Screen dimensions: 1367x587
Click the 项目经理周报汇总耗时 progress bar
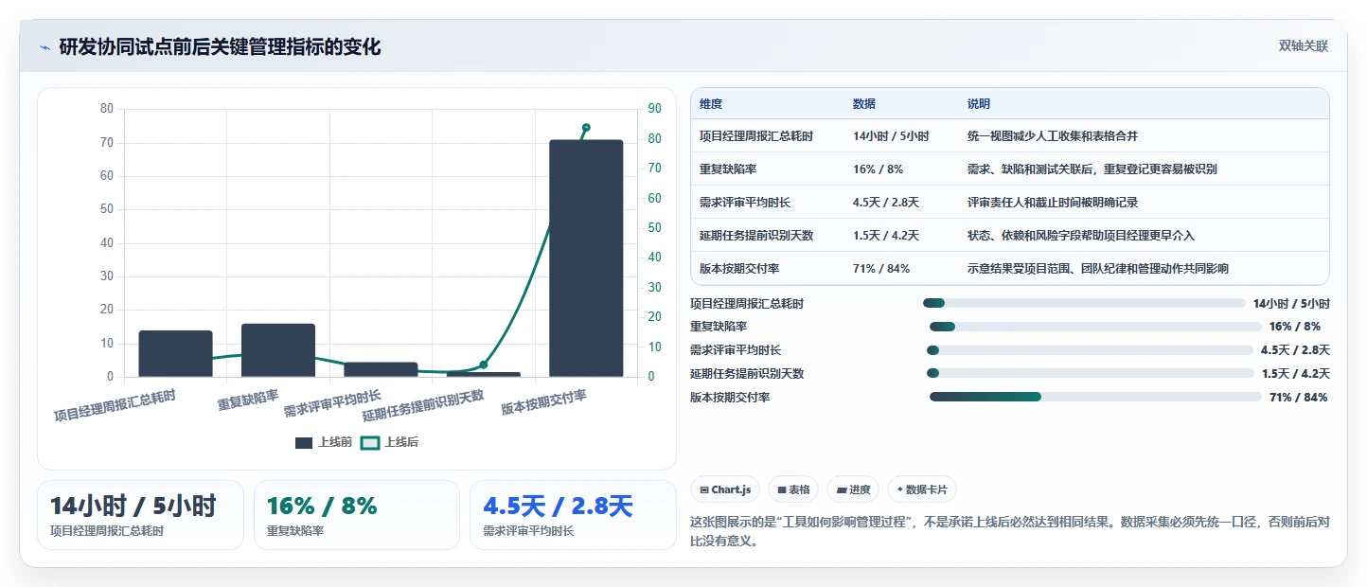(x=1084, y=303)
